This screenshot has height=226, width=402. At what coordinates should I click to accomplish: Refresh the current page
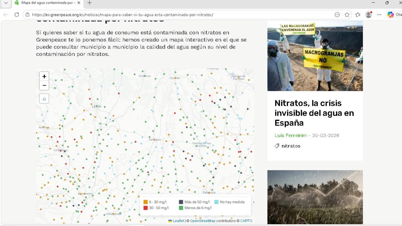(x=17, y=15)
